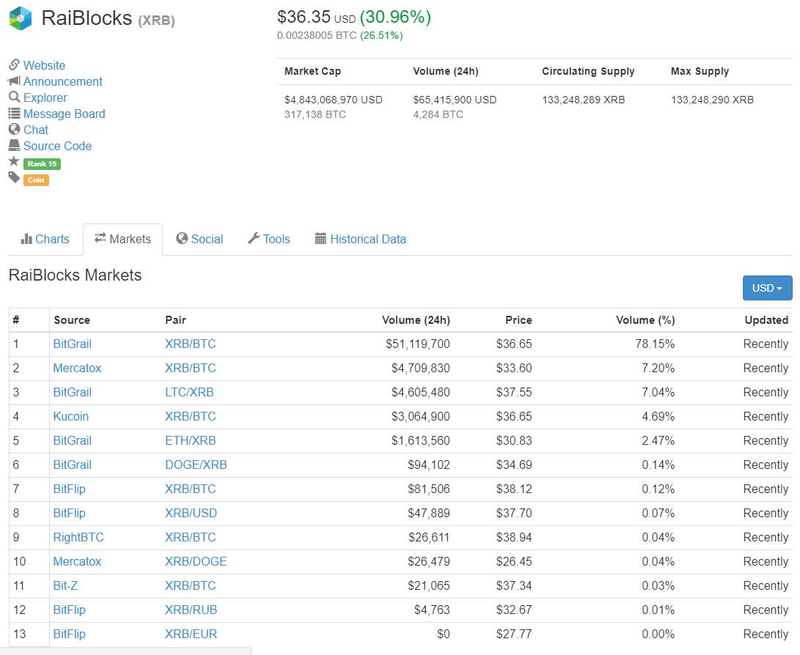The width and height of the screenshot is (800, 655).
Task: Open the Announcement link
Action: click(x=63, y=81)
